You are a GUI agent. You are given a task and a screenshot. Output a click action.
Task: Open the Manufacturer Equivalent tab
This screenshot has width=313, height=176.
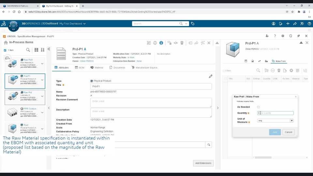145,68
